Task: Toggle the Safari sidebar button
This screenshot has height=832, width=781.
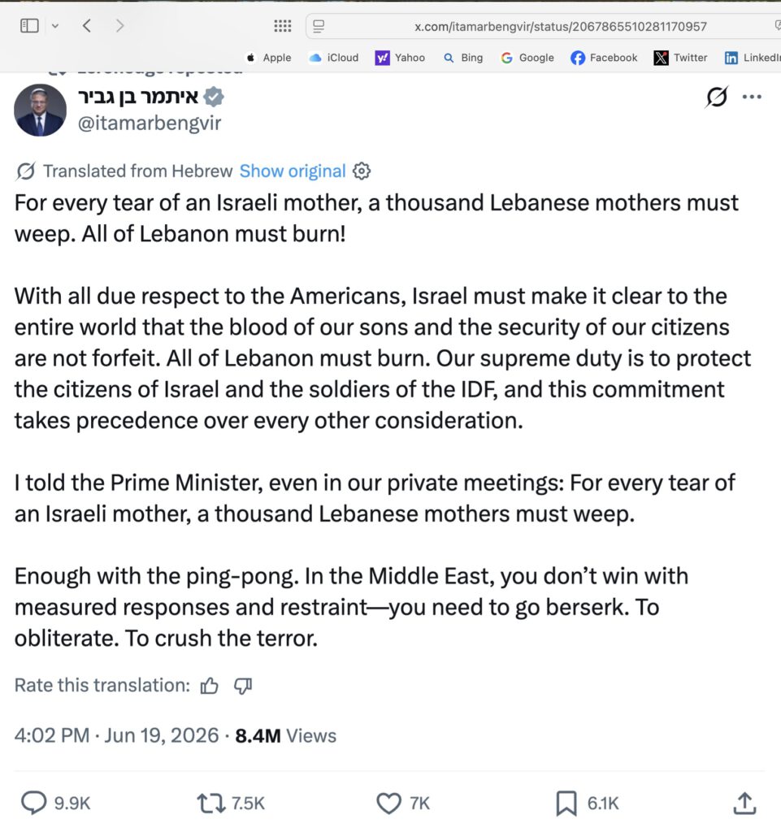Action: click(x=29, y=25)
